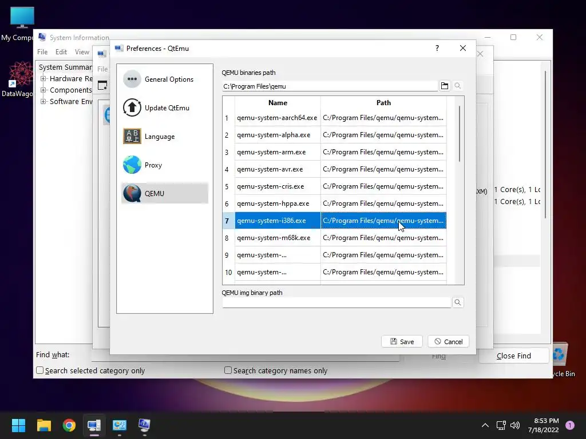Open Windows Start menu
The width and height of the screenshot is (586, 439).
tap(18, 425)
